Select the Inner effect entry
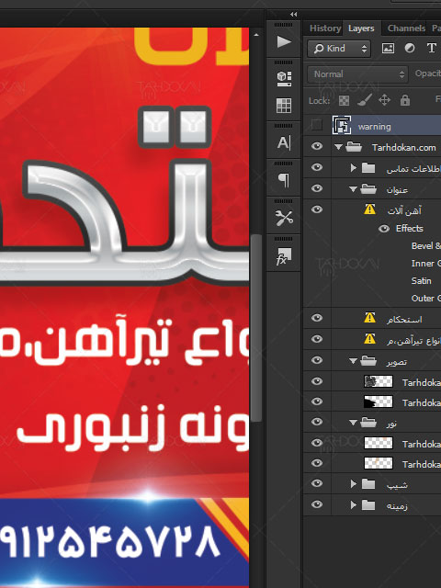Image resolution: width=441 pixels, height=588 pixels. (425, 264)
